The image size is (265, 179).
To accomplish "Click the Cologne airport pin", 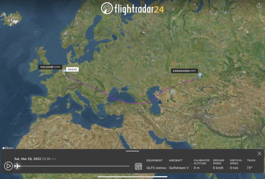I will coord(64,71).
